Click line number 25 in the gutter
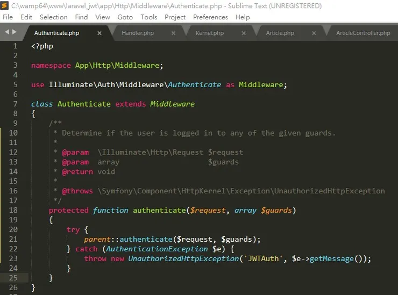Screen dimensions: 398x295 click(x=13, y=278)
